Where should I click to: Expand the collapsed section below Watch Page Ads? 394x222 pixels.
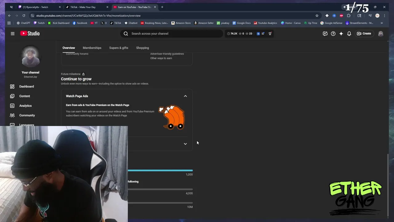point(185,144)
